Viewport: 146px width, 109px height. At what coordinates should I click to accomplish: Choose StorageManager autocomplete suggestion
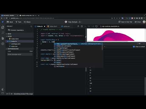point(78,48)
